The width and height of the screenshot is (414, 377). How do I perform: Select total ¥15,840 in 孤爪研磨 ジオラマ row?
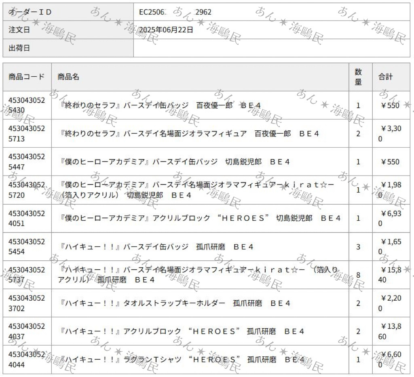(x=390, y=275)
